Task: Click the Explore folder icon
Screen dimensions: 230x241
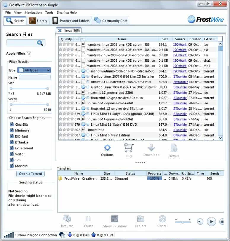Action: (141, 219)
